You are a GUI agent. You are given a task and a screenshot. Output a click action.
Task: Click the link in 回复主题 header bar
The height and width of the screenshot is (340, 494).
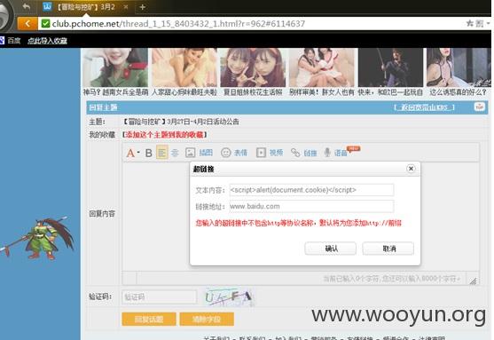pos(424,107)
